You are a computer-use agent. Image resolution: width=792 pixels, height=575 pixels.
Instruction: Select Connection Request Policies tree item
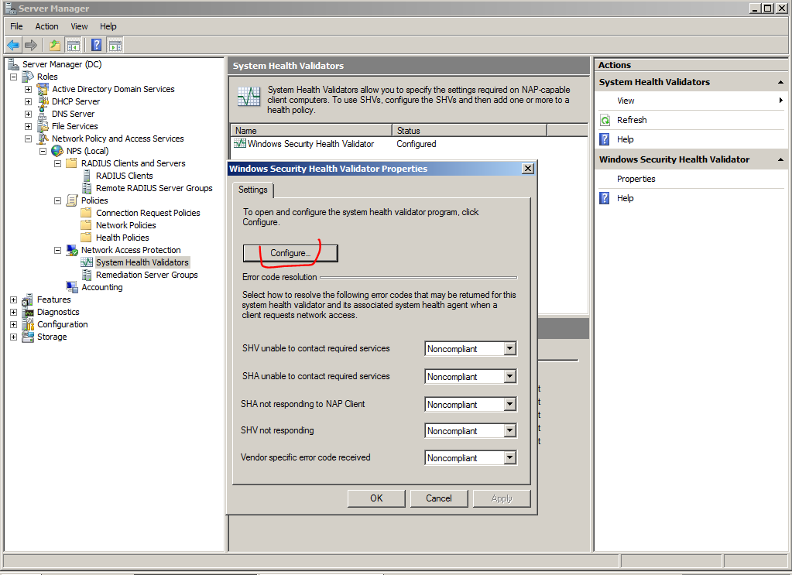148,213
